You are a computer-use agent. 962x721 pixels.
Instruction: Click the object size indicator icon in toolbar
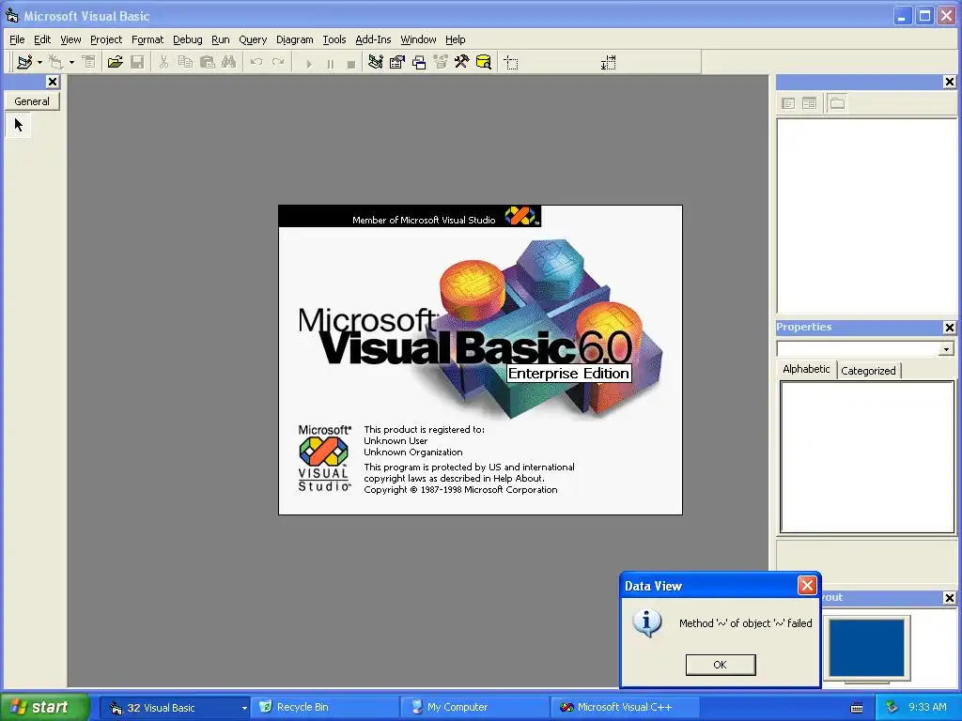coord(608,63)
